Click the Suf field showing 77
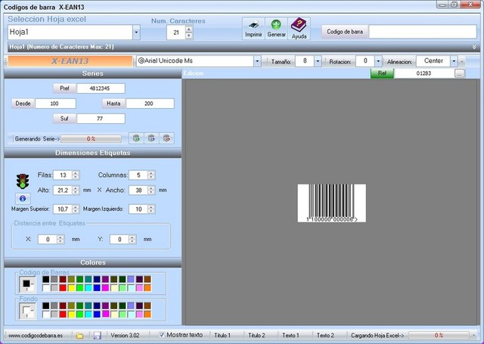The height and width of the screenshot is (344, 484). point(101,119)
